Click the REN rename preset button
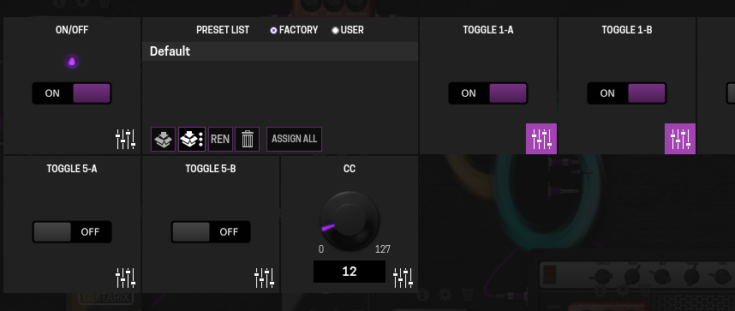Image resolution: width=735 pixels, height=311 pixels. coord(220,140)
